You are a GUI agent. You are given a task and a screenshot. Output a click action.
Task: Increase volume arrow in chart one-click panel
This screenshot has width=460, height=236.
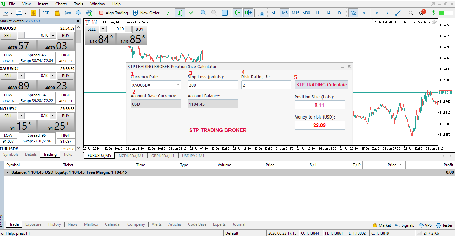[x=129, y=29]
